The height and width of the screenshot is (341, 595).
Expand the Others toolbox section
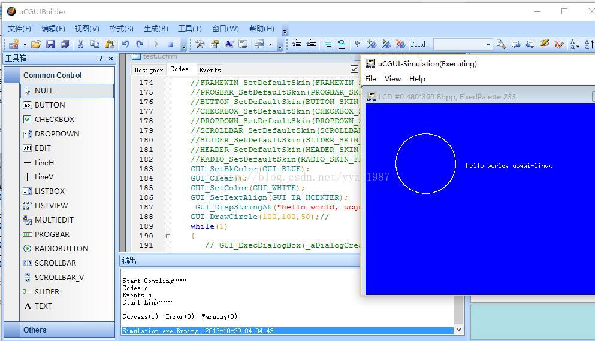[x=35, y=330]
